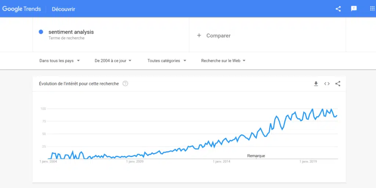Share the interest over time chart
376x188 pixels.
pos(338,84)
